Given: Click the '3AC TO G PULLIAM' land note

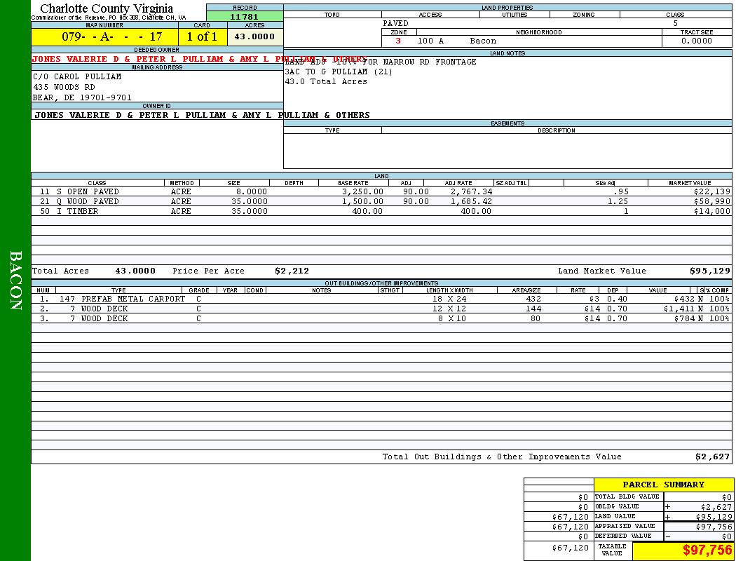Looking at the screenshot, I should (x=339, y=72).
